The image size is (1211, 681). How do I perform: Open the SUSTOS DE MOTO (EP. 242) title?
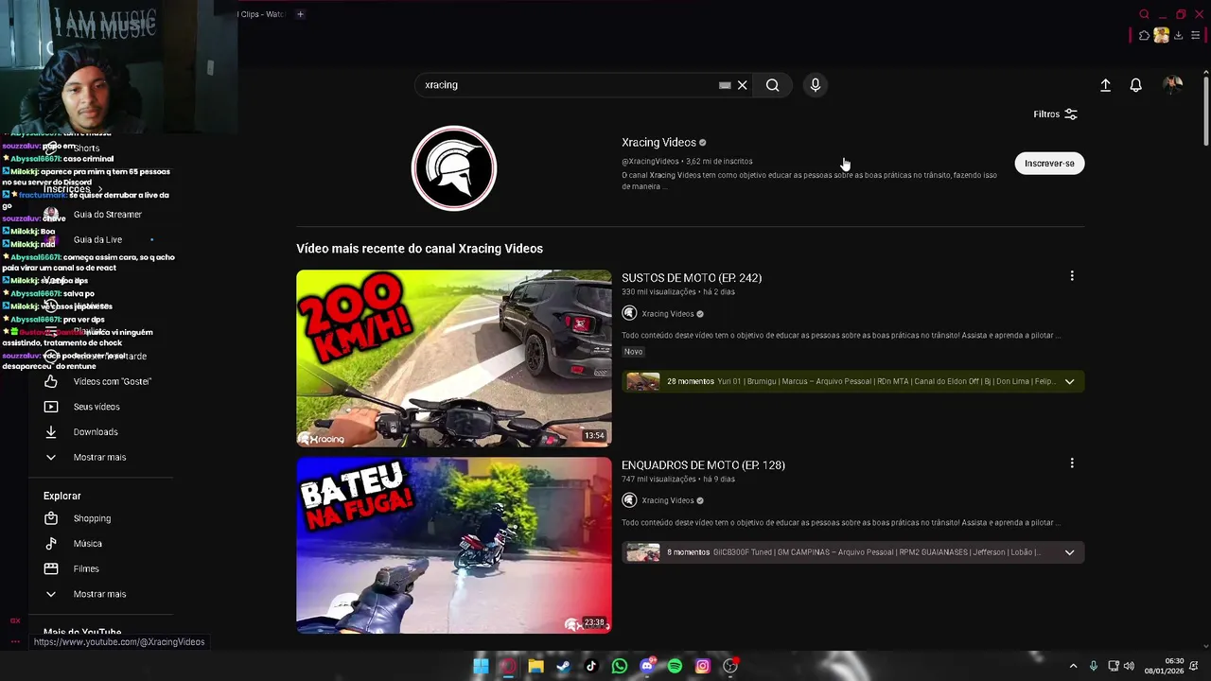tap(692, 278)
